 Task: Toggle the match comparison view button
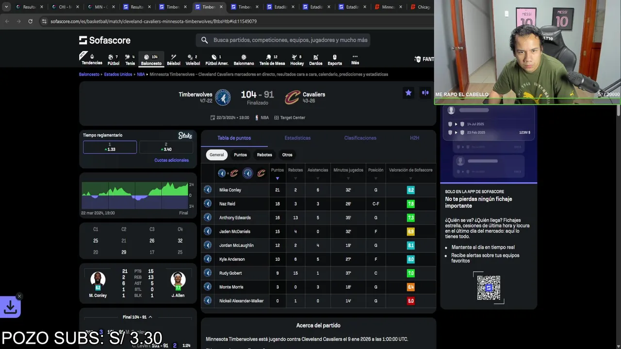click(x=425, y=93)
